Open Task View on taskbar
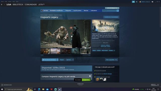Viewport: 161px width, 91px height. click(35, 89)
